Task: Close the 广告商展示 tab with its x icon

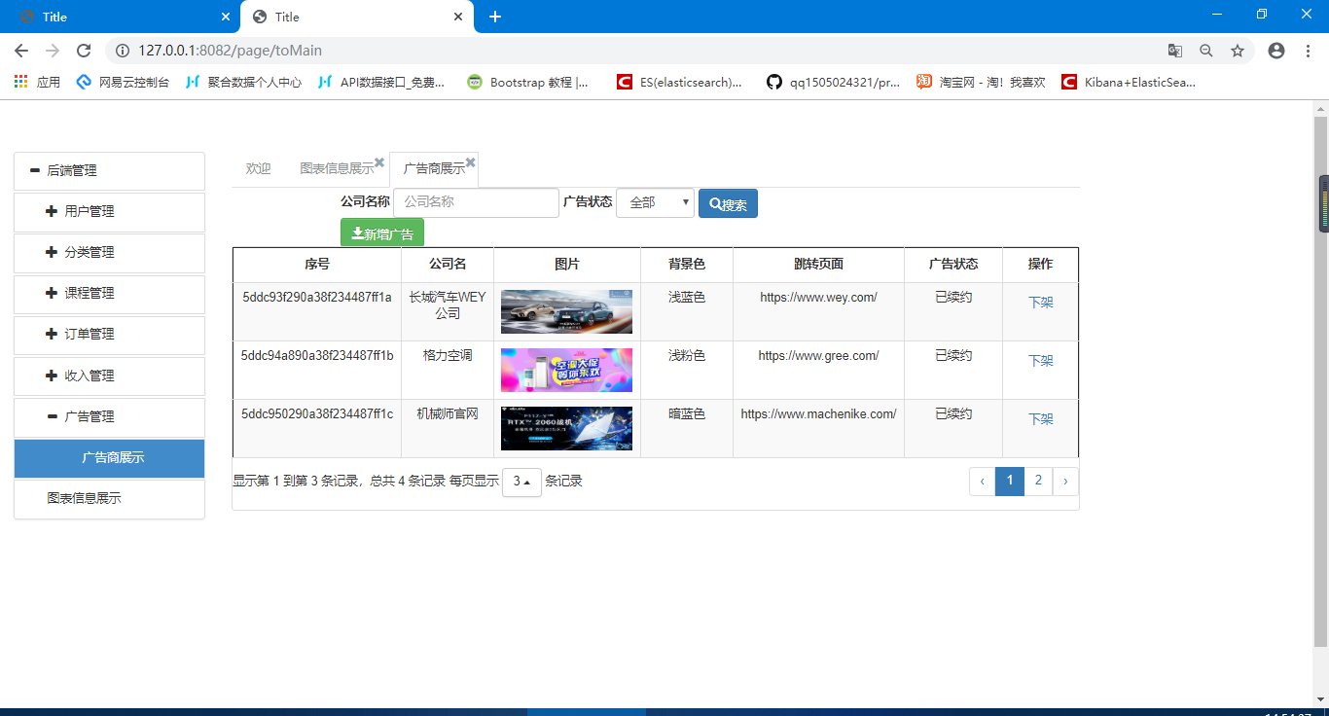Action: [x=471, y=162]
